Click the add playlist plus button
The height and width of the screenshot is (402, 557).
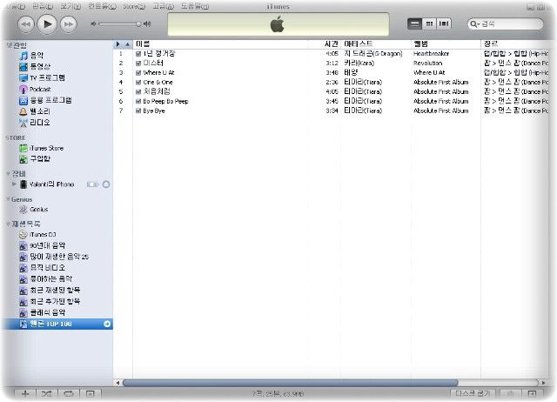[x=25, y=393]
